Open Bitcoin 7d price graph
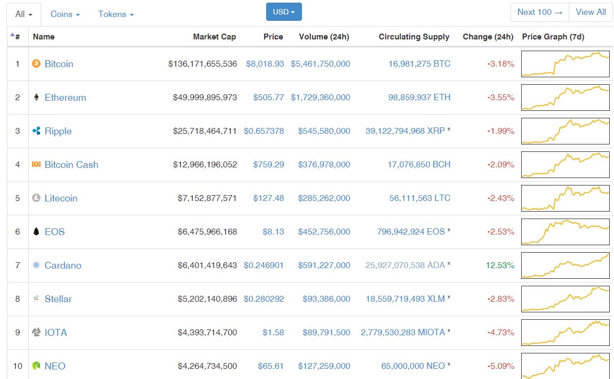614x379 pixels. [565, 64]
